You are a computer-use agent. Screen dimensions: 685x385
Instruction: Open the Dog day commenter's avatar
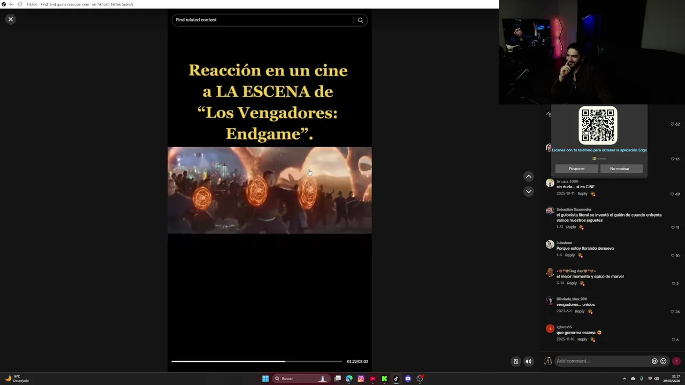(550, 272)
